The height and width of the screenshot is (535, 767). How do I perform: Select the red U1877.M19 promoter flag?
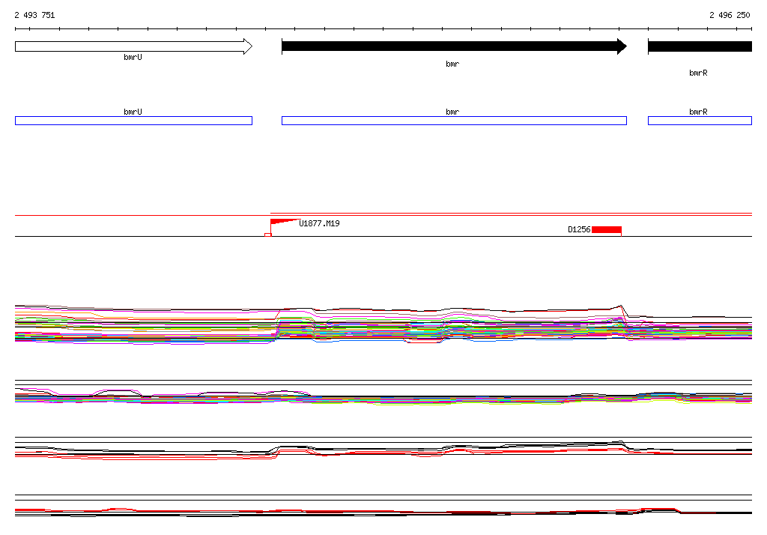285,222
